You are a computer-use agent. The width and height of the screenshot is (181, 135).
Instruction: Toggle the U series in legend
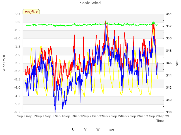(70, 130)
